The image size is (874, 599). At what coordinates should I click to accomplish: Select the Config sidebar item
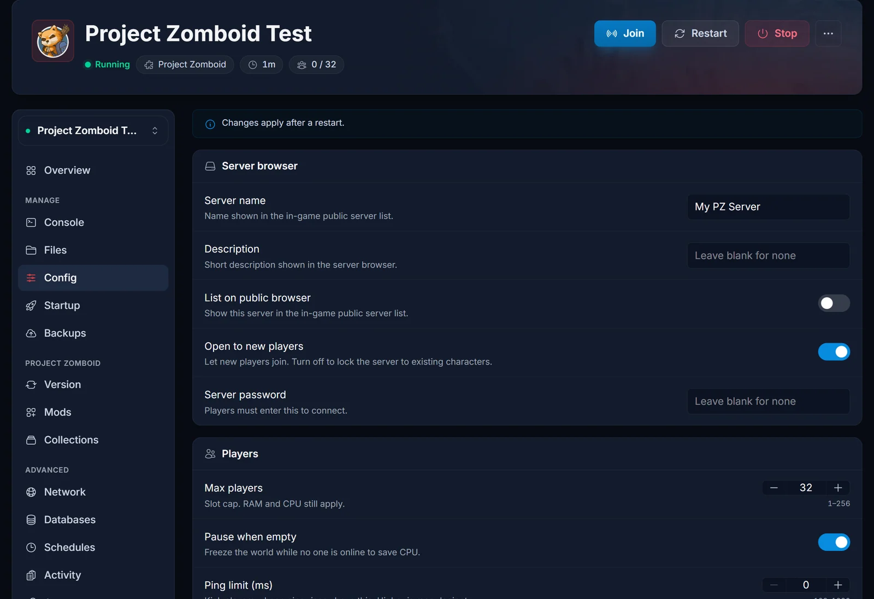point(93,278)
